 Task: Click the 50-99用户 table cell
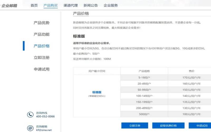tap(144, 90)
